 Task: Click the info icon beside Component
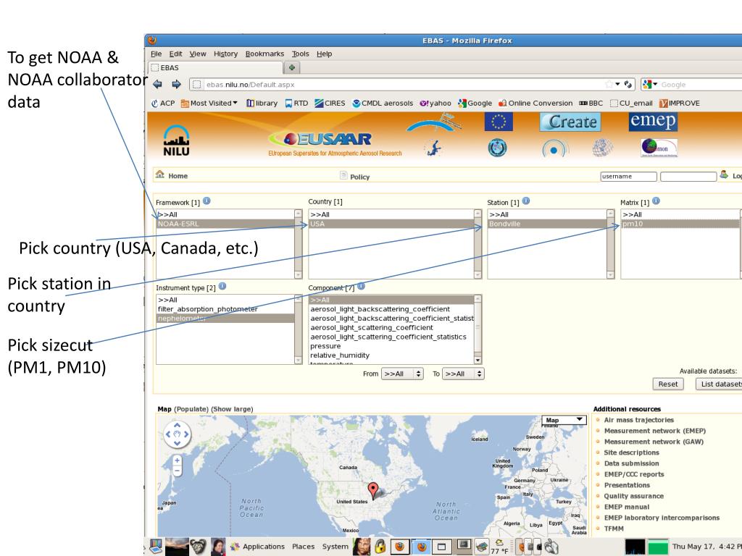(x=361, y=287)
